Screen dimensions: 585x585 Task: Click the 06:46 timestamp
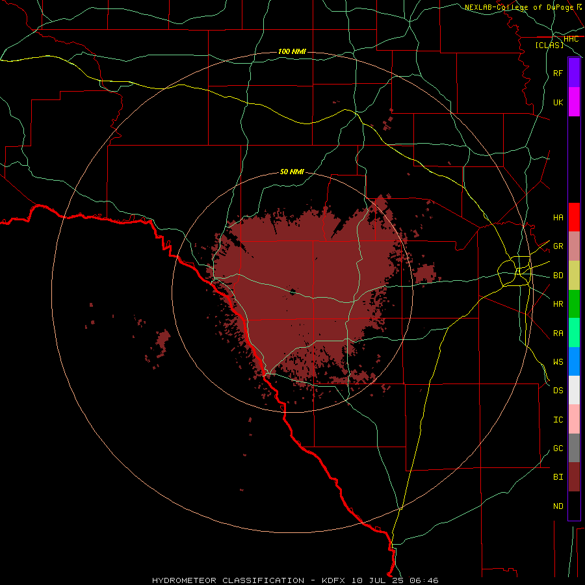(424, 580)
